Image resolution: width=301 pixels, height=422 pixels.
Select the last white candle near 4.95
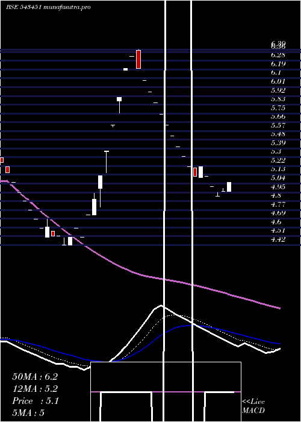click(229, 187)
